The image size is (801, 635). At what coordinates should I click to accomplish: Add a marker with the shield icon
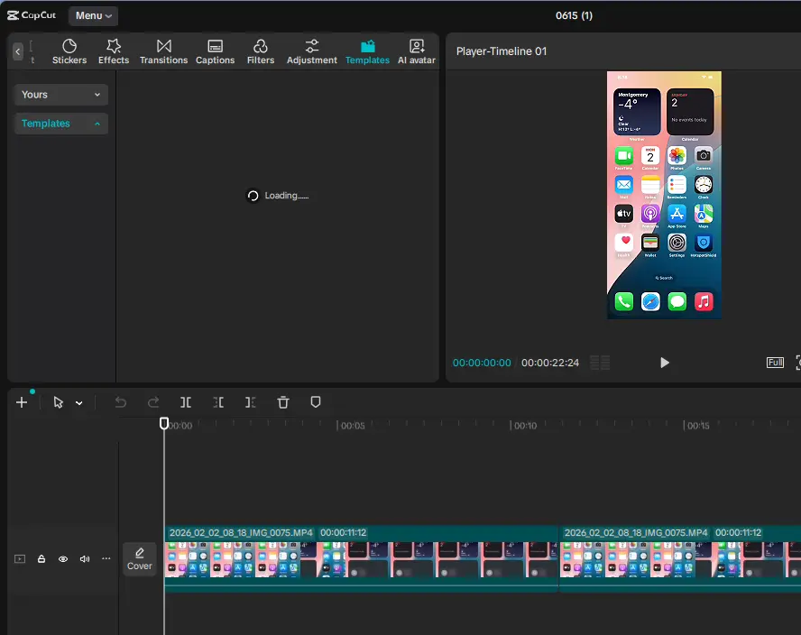click(x=316, y=402)
